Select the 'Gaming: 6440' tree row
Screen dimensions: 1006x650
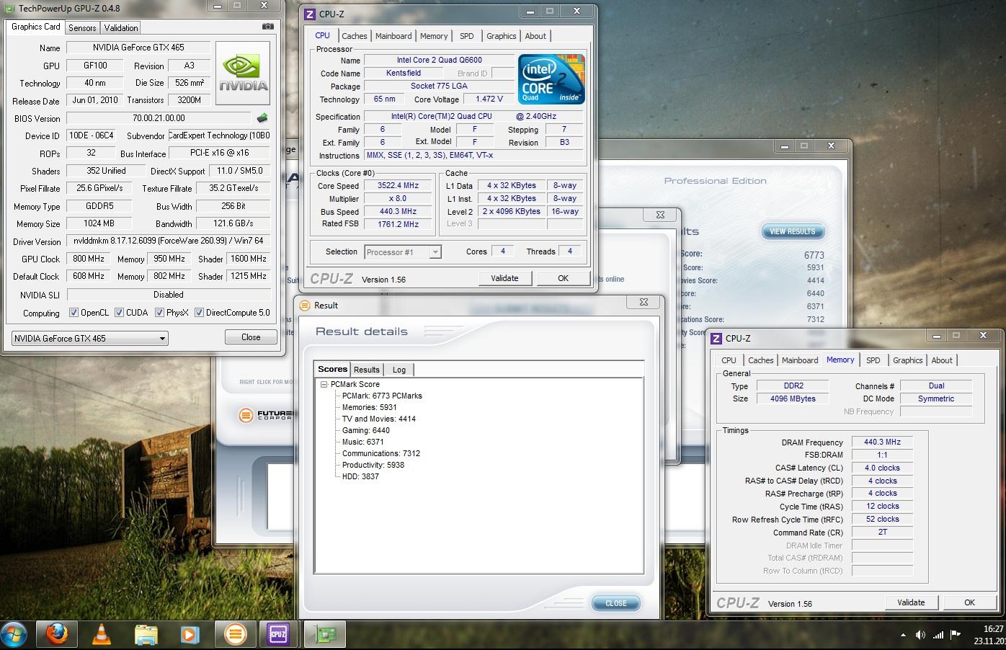[x=365, y=430]
